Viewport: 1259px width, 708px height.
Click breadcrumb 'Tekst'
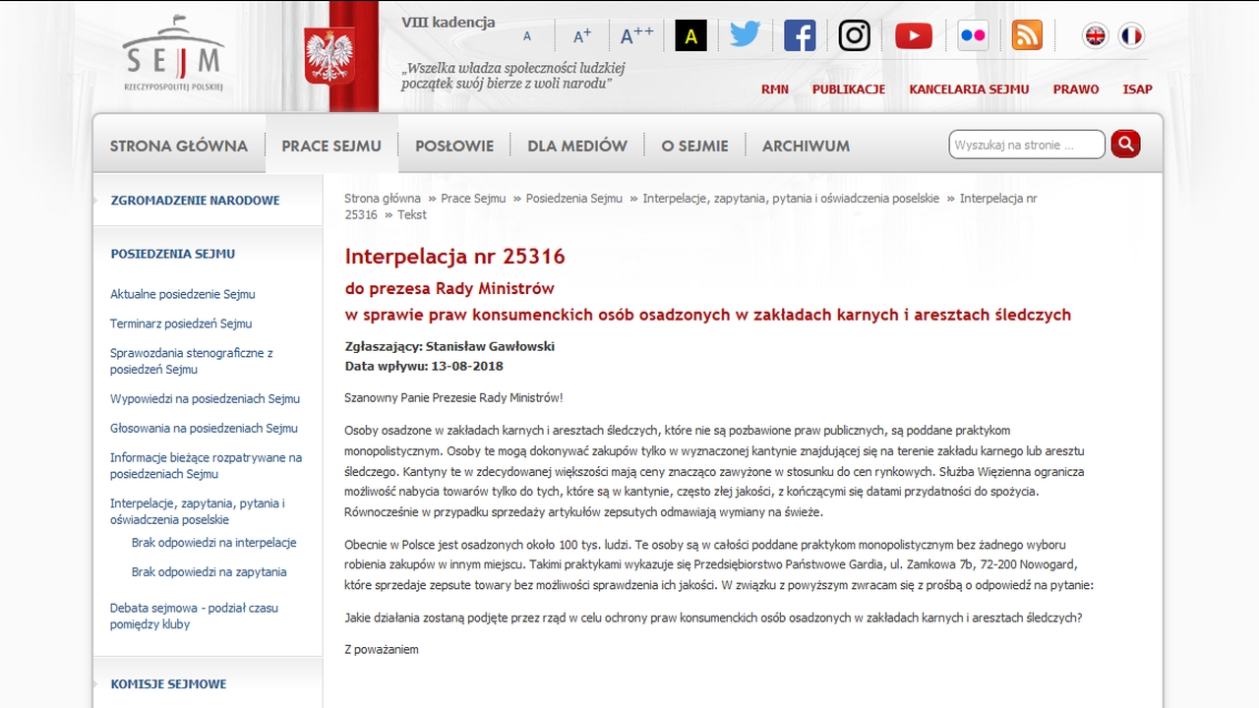tap(412, 214)
